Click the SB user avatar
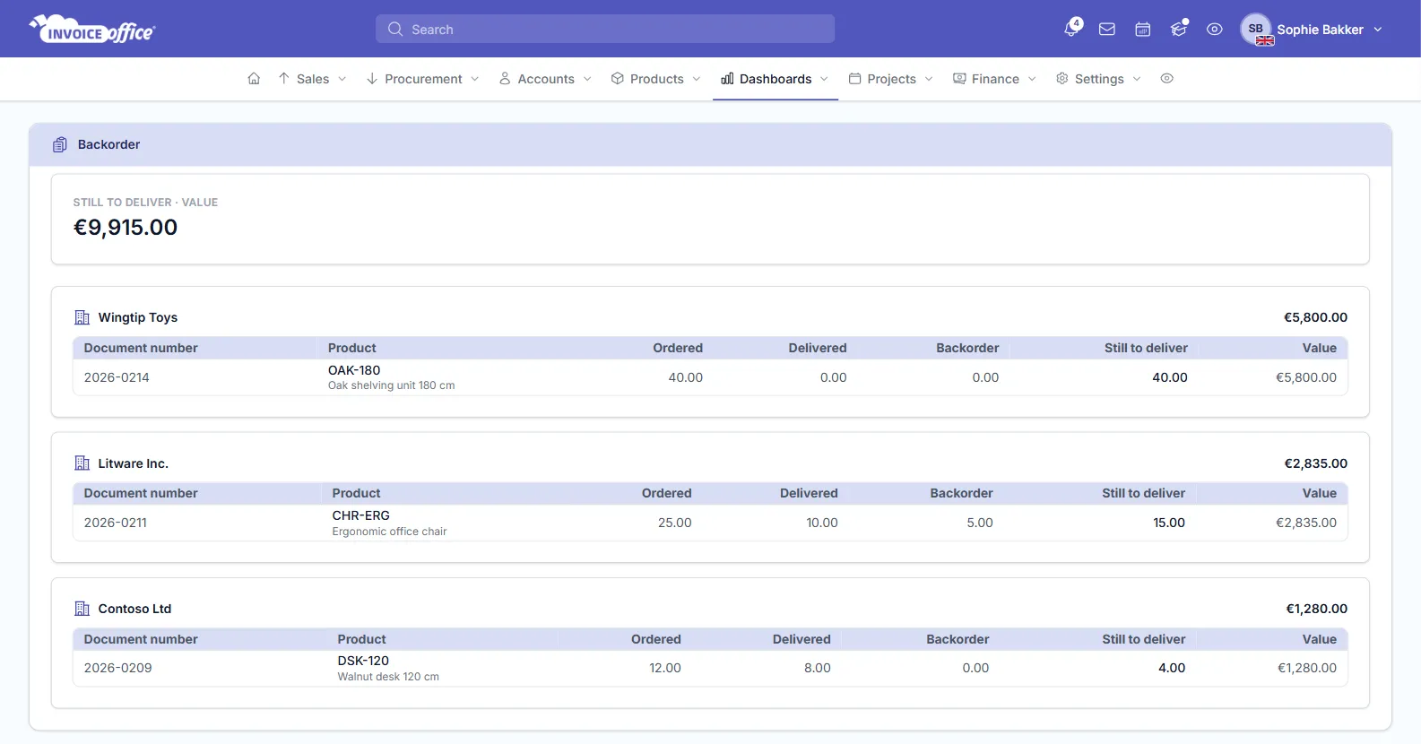The image size is (1421, 744). (1256, 29)
